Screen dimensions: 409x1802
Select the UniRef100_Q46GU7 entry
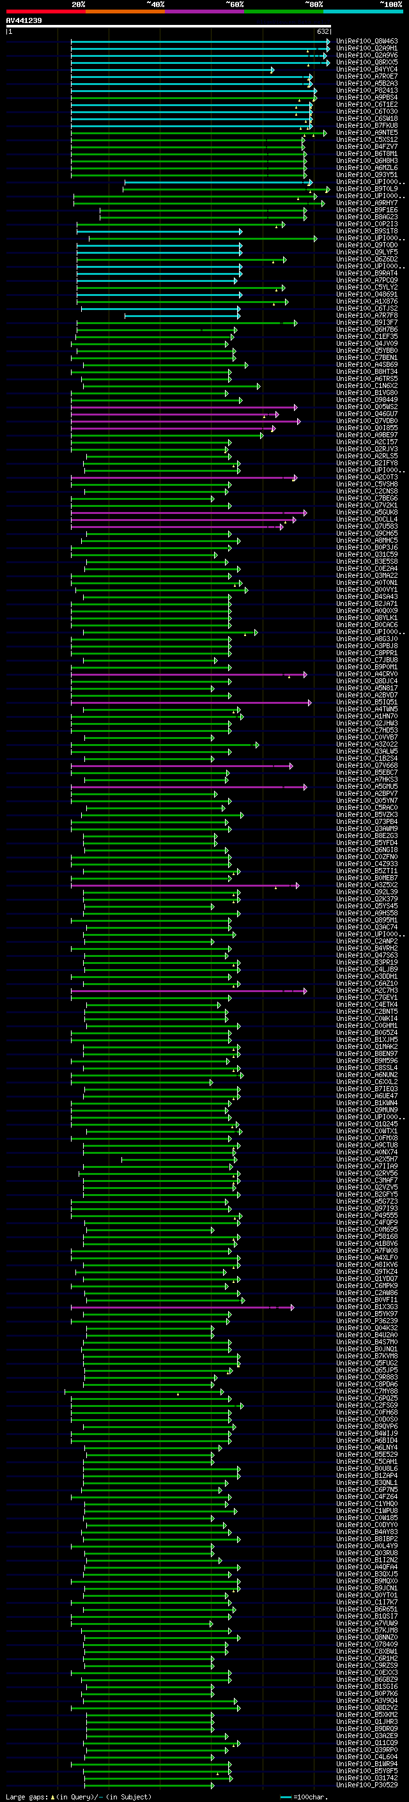[x=367, y=414]
